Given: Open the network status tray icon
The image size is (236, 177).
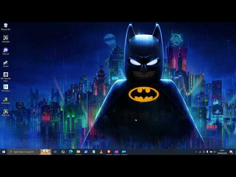Looking at the screenshot, I should tap(200, 152).
